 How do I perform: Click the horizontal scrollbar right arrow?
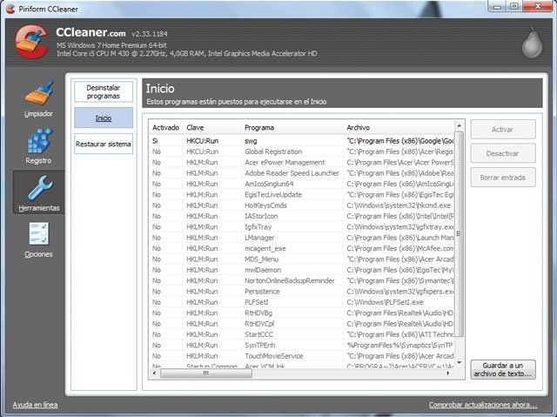(448, 373)
